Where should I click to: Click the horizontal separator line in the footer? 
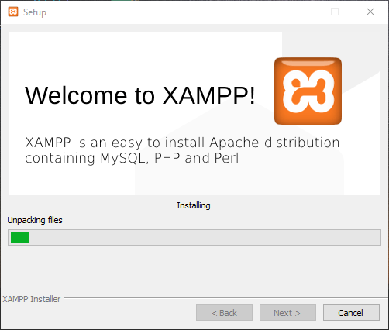tap(222, 297)
